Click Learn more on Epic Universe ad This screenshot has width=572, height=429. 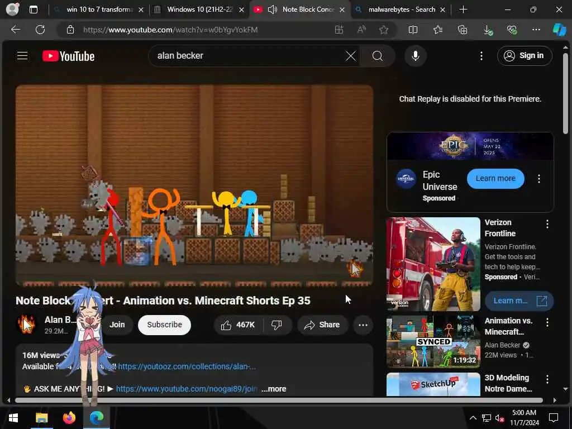(495, 178)
